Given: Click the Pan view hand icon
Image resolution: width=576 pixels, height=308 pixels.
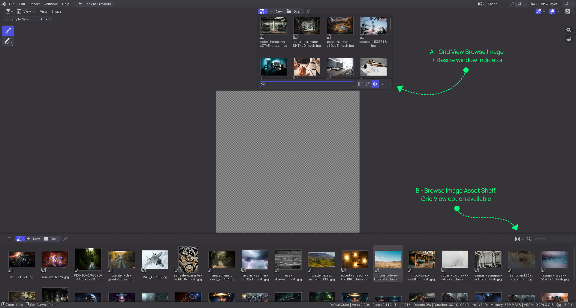Looking at the screenshot, I should [x=568, y=39].
